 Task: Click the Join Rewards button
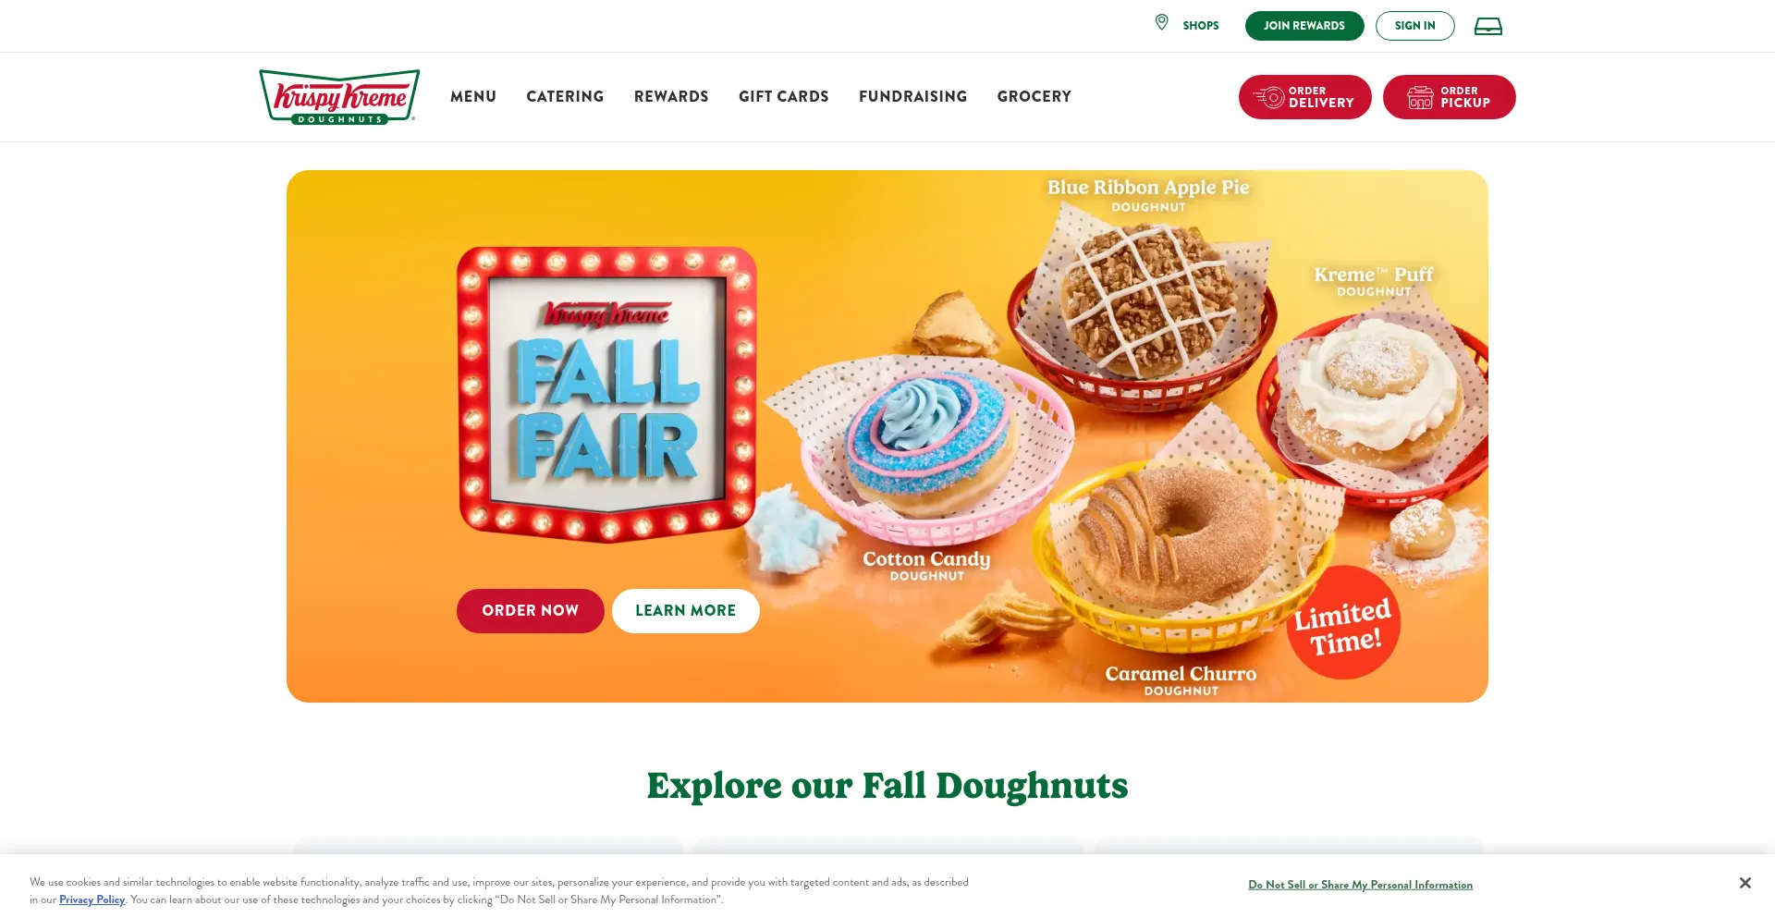[1304, 26]
